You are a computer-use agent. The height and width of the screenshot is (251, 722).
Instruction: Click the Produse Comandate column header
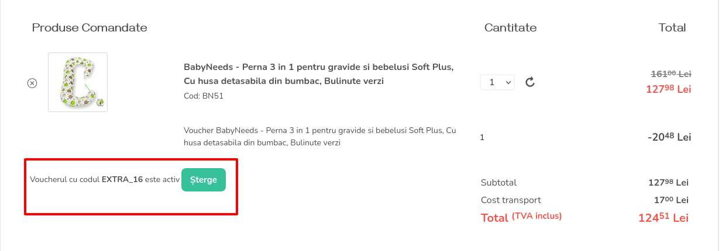(x=90, y=27)
